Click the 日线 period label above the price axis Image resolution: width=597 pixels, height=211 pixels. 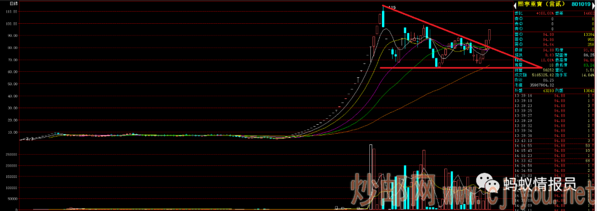[x=13, y=3]
